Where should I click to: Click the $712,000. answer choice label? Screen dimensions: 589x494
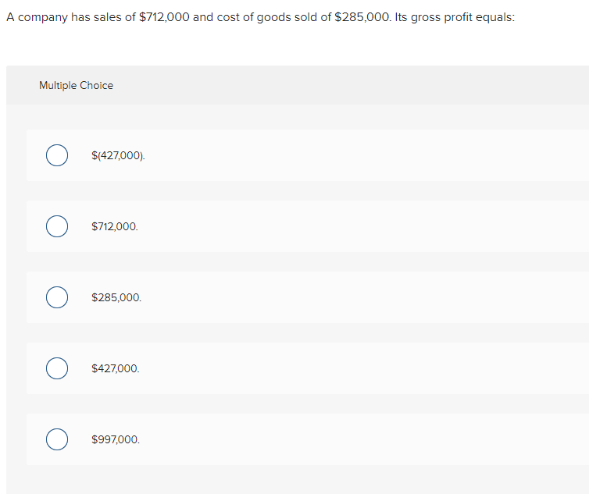coord(115,226)
